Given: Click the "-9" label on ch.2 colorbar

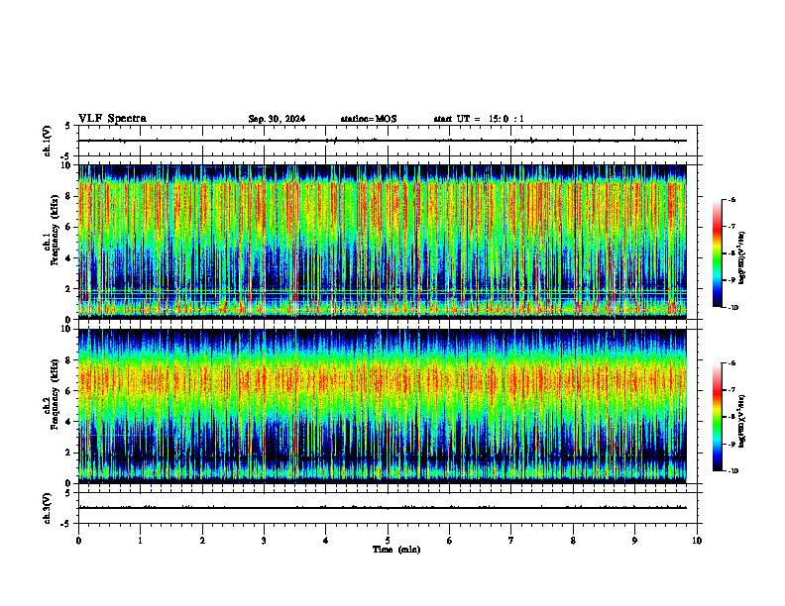Looking at the screenshot, I should pos(731,444).
